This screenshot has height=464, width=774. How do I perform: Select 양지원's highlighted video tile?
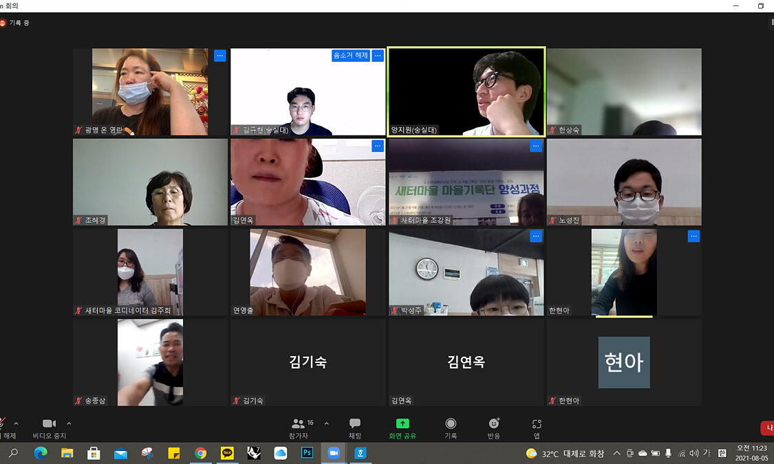[x=466, y=91]
